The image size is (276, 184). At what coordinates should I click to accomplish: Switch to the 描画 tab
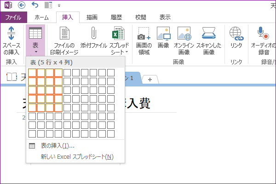coord(92,17)
